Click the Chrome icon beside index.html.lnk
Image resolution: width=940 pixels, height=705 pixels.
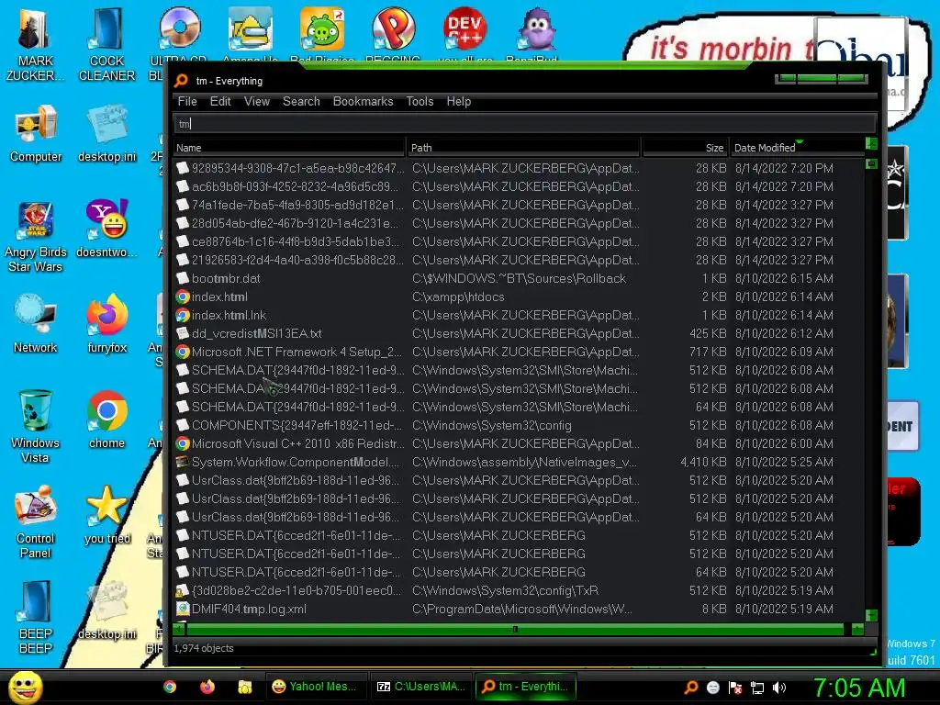coord(183,316)
